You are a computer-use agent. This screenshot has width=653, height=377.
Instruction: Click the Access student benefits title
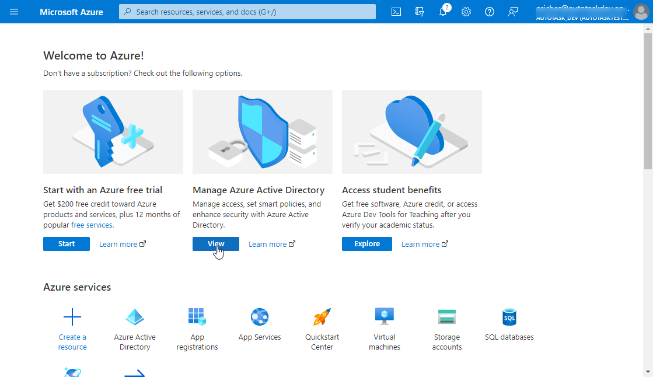tap(392, 190)
